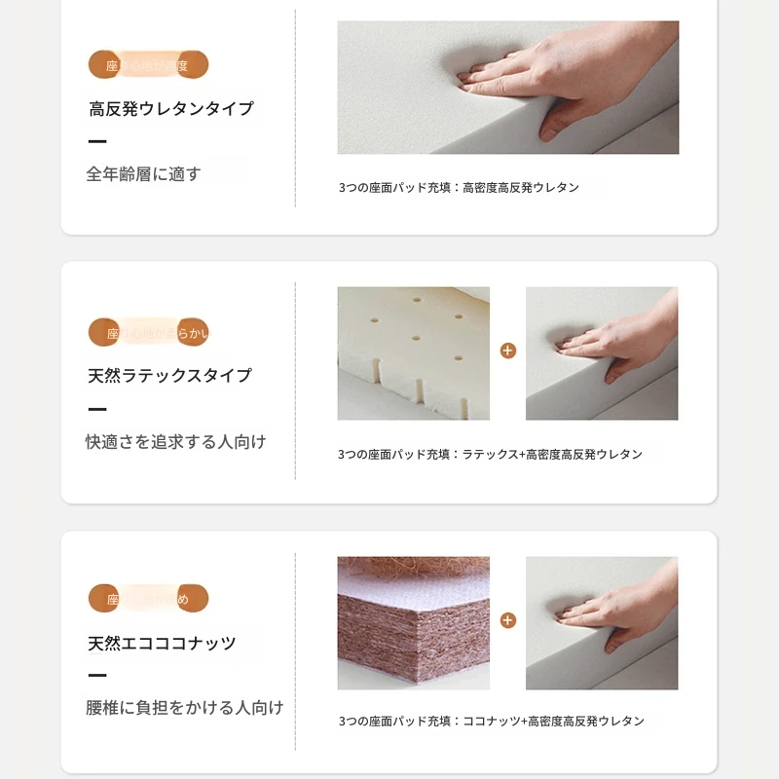Open the perforated latex foam photo

point(413,353)
